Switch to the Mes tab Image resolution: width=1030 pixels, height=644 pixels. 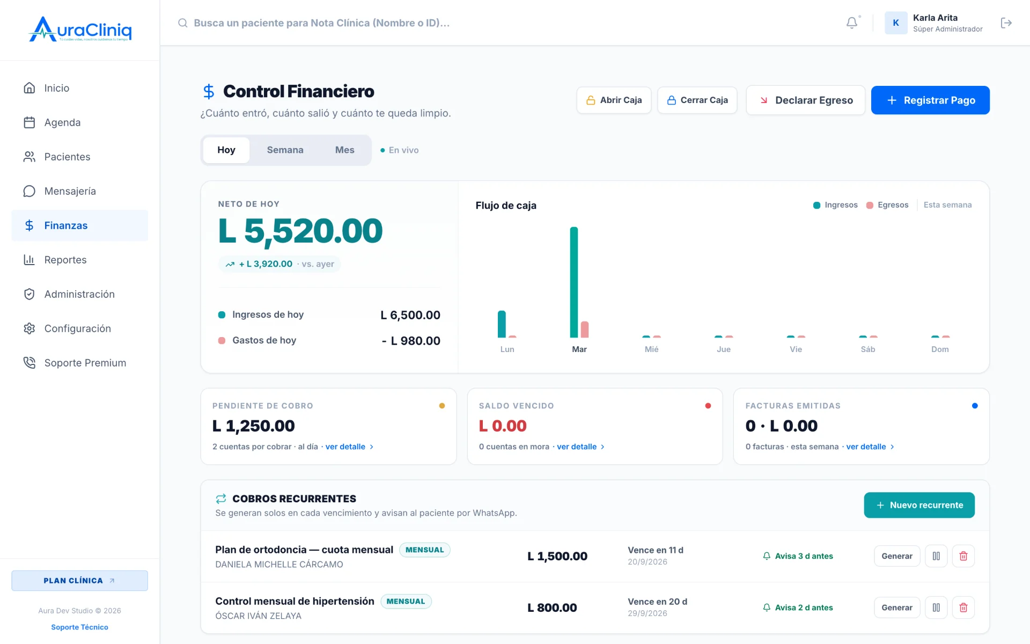(345, 150)
